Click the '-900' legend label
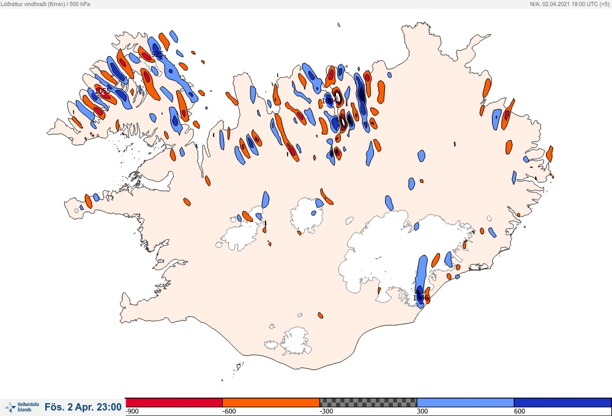 132,411
